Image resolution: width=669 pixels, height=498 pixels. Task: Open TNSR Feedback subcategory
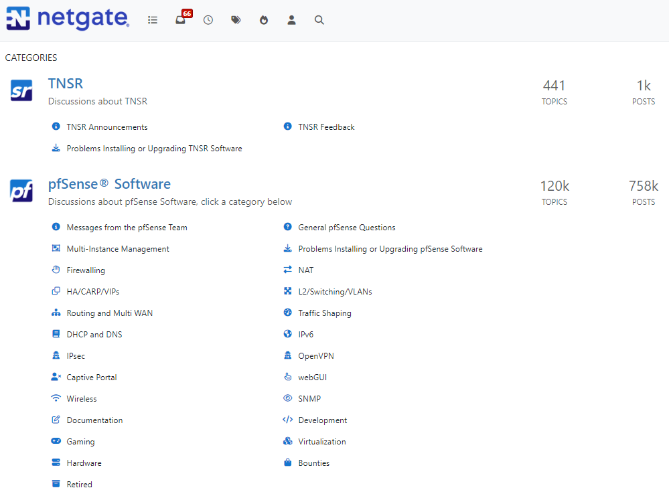[326, 127]
